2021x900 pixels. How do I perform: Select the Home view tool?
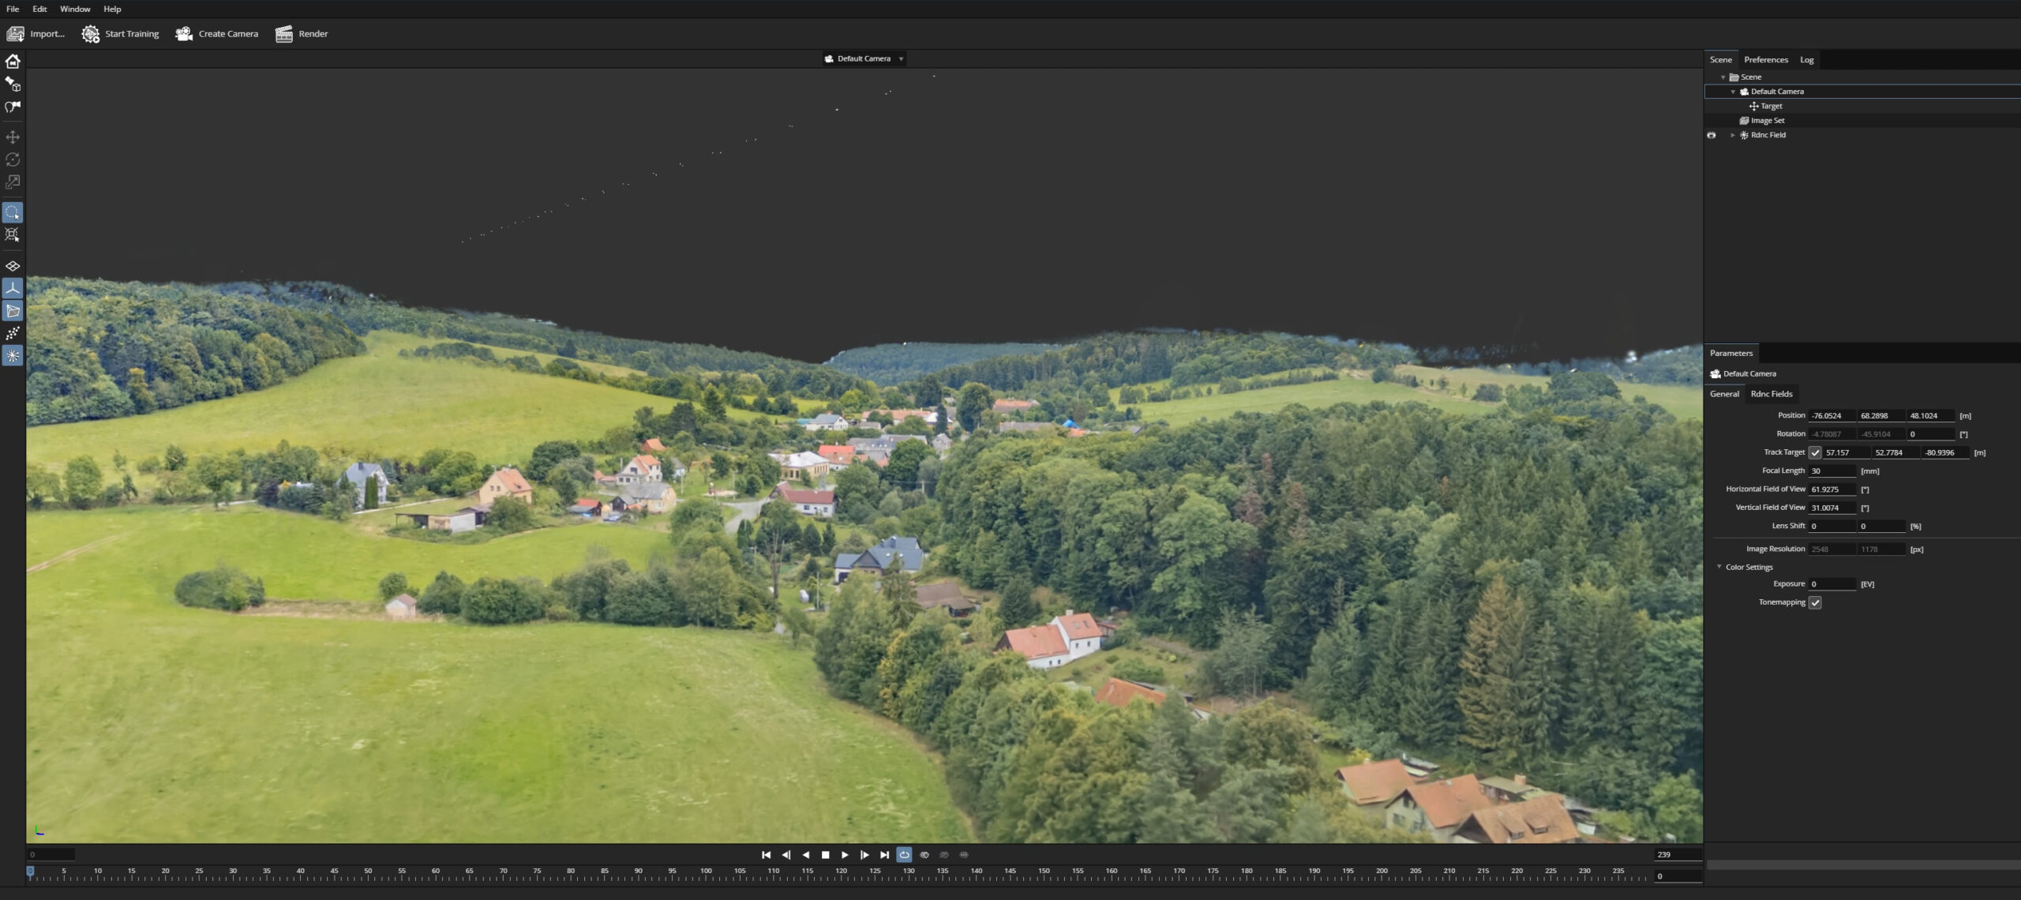point(13,60)
